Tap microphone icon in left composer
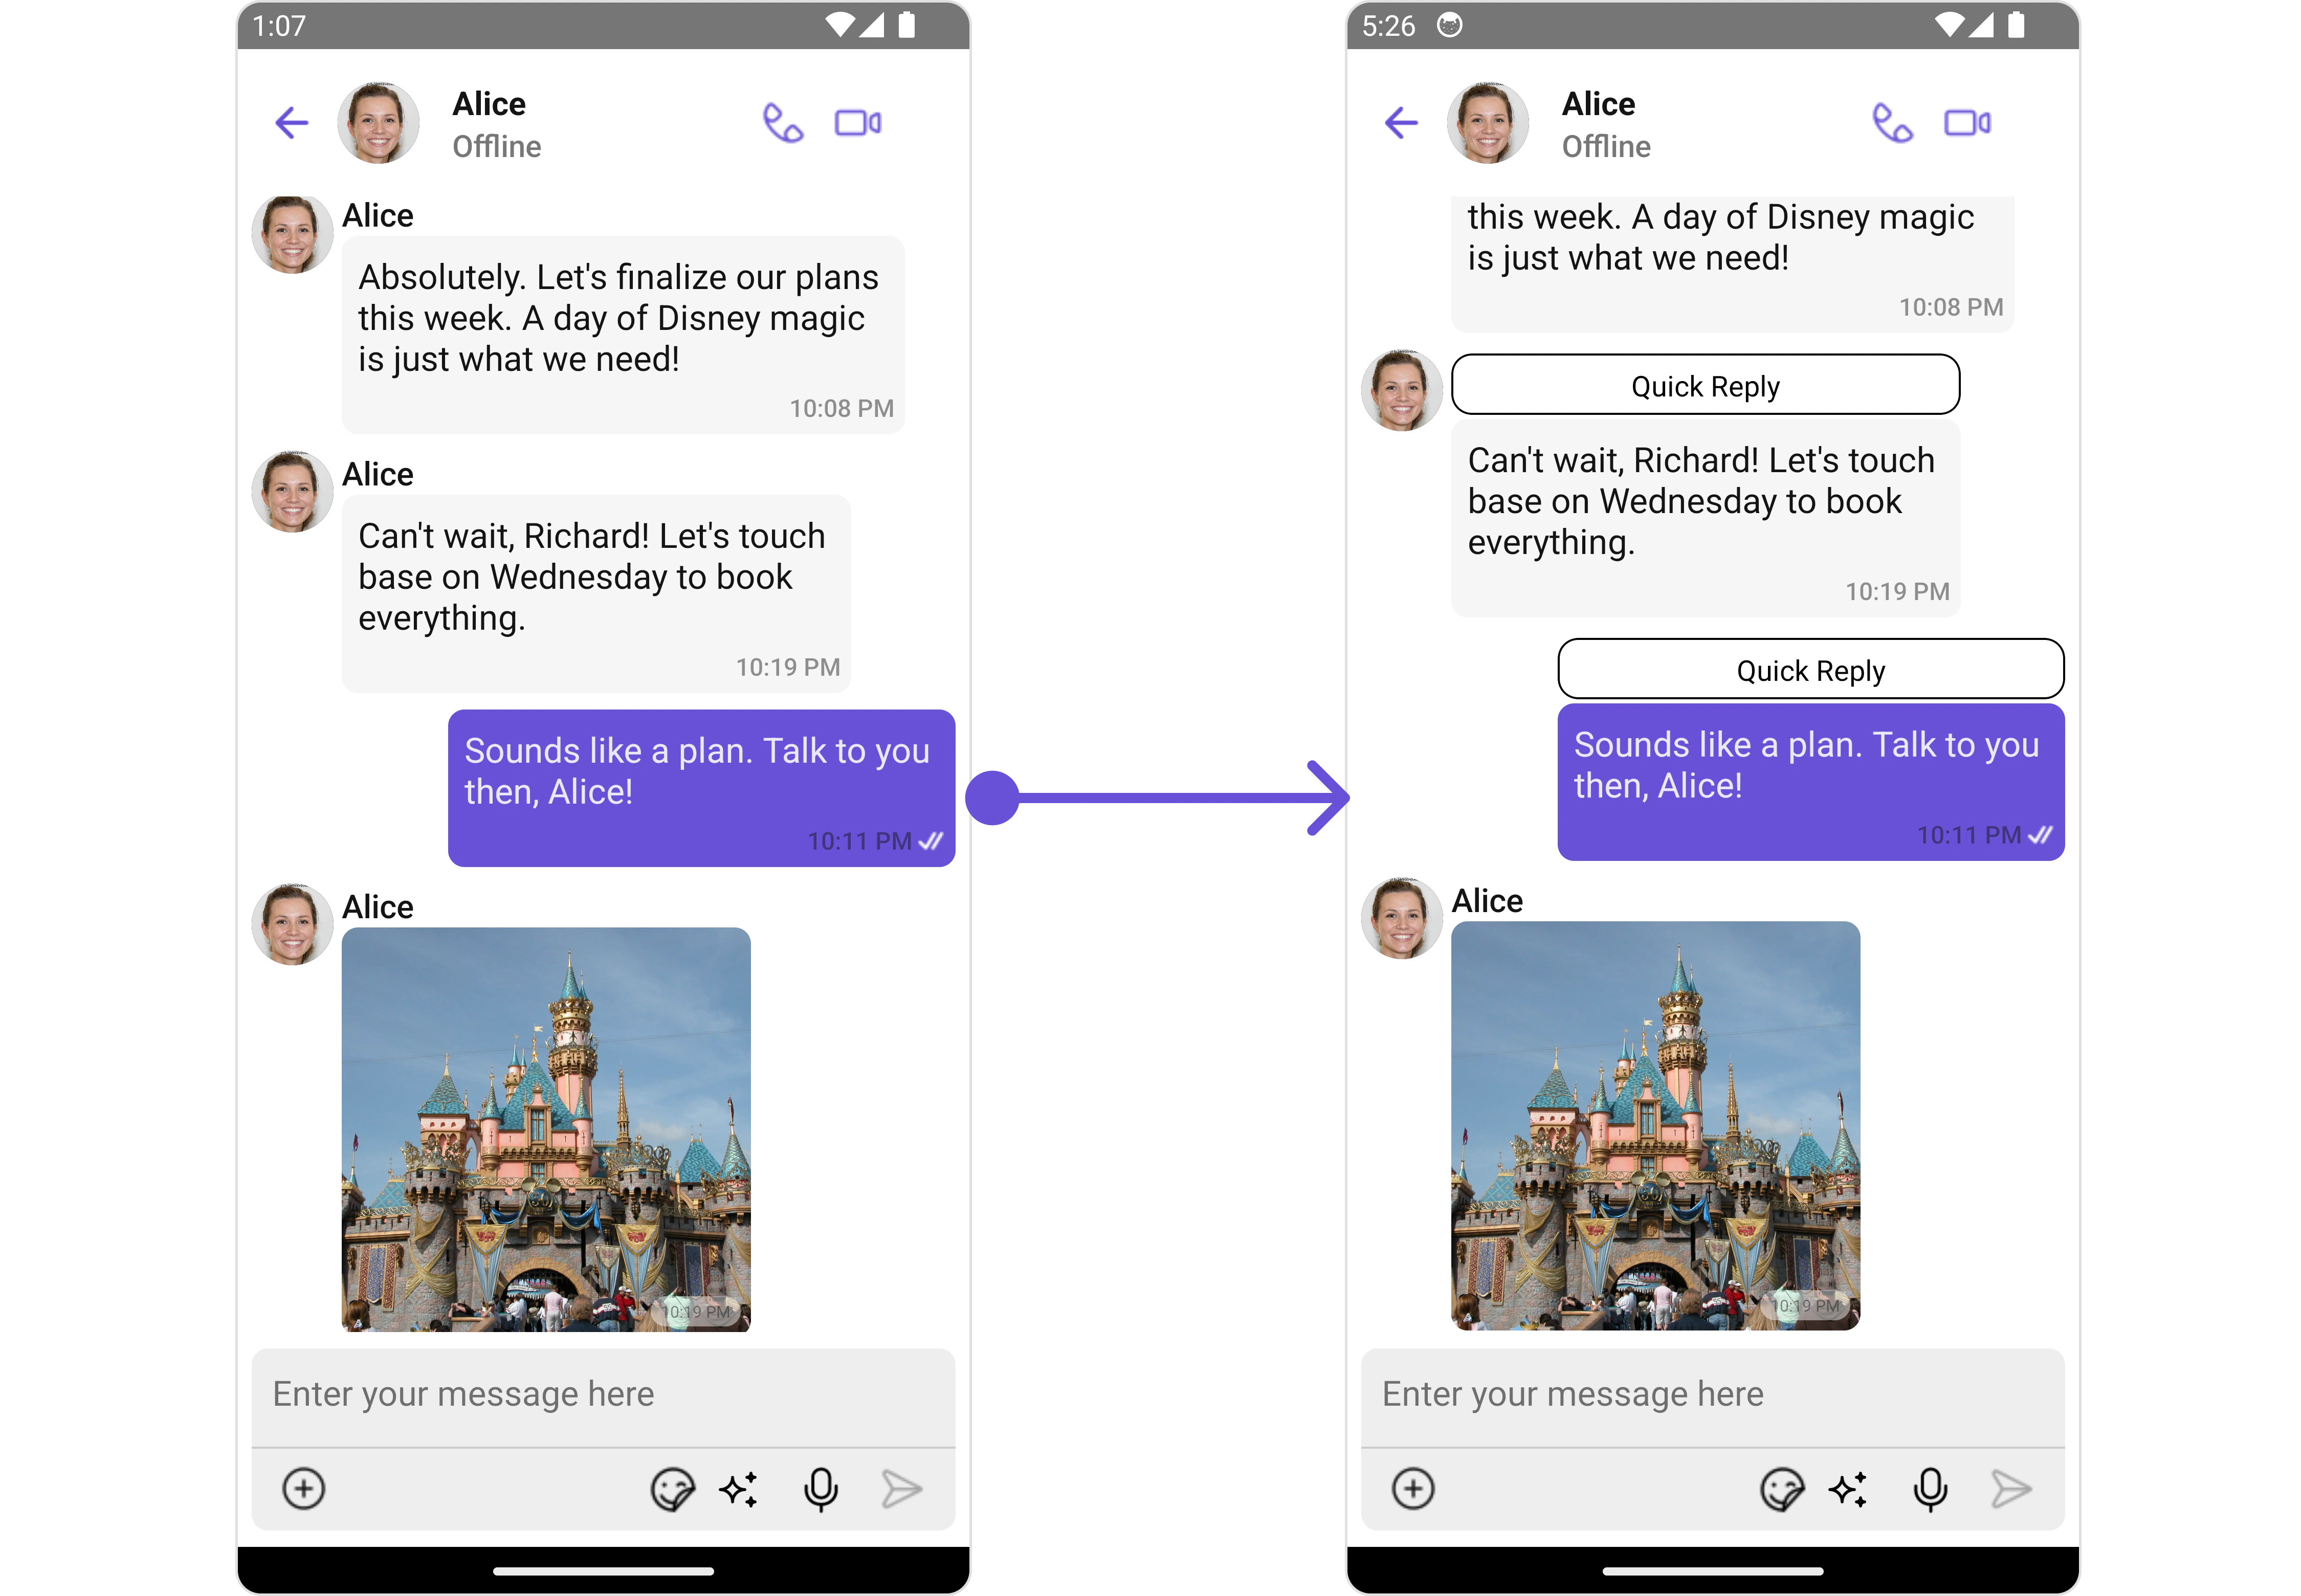This screenshot has height=1596, width=2301. pyautogui.click(x=821, y=1489)
